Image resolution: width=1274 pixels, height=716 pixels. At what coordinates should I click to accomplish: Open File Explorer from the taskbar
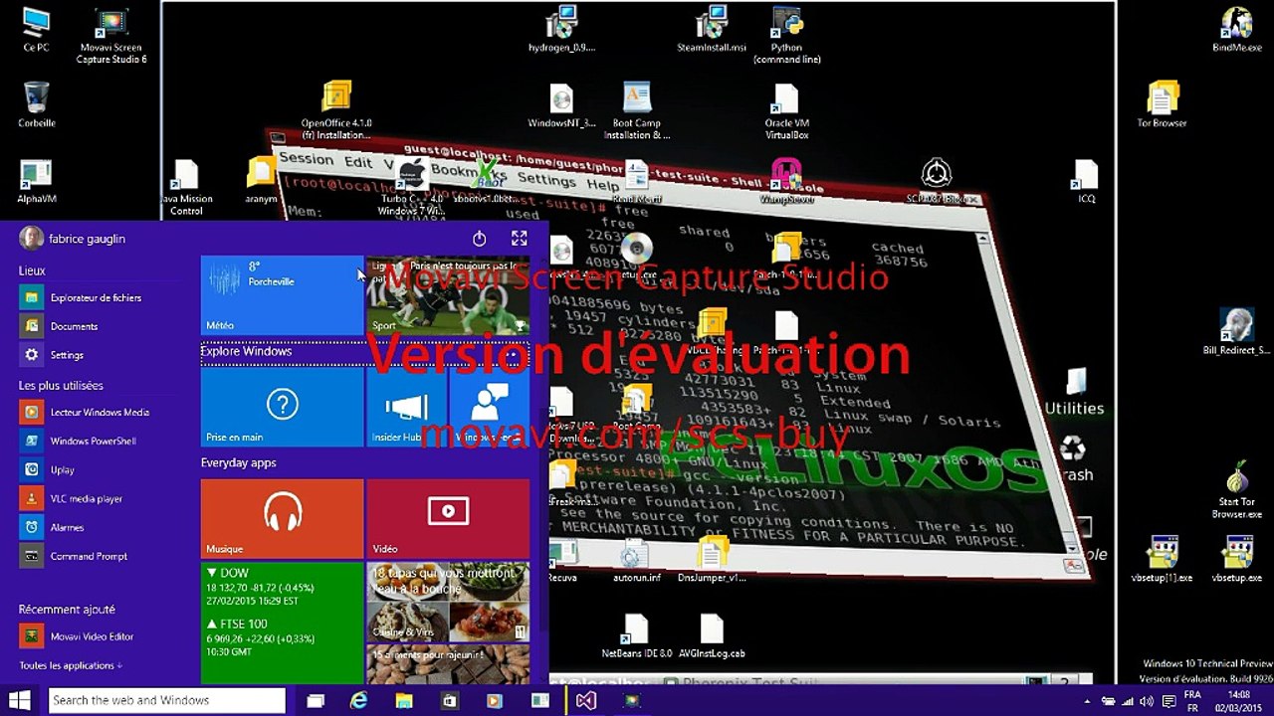click(404, 700)
